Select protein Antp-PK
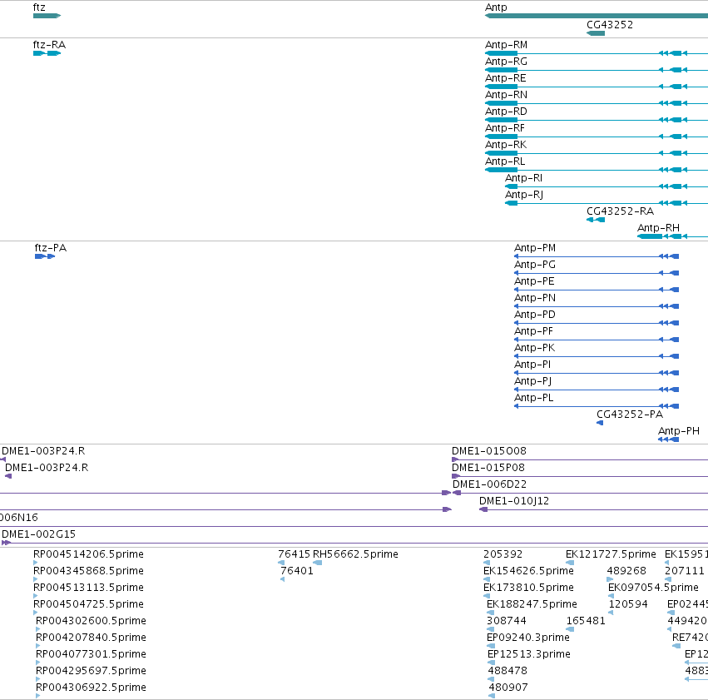Screen dimensions: 708x700 535,348
